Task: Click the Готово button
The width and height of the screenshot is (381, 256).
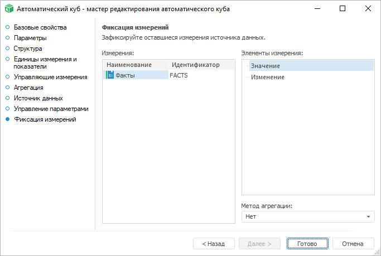Action: [x=307, y=244]
